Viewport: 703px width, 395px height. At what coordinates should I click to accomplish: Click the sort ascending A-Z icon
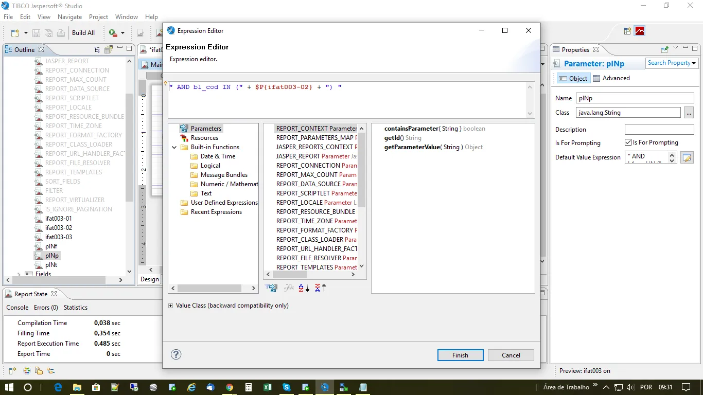(x=304, y=288)
